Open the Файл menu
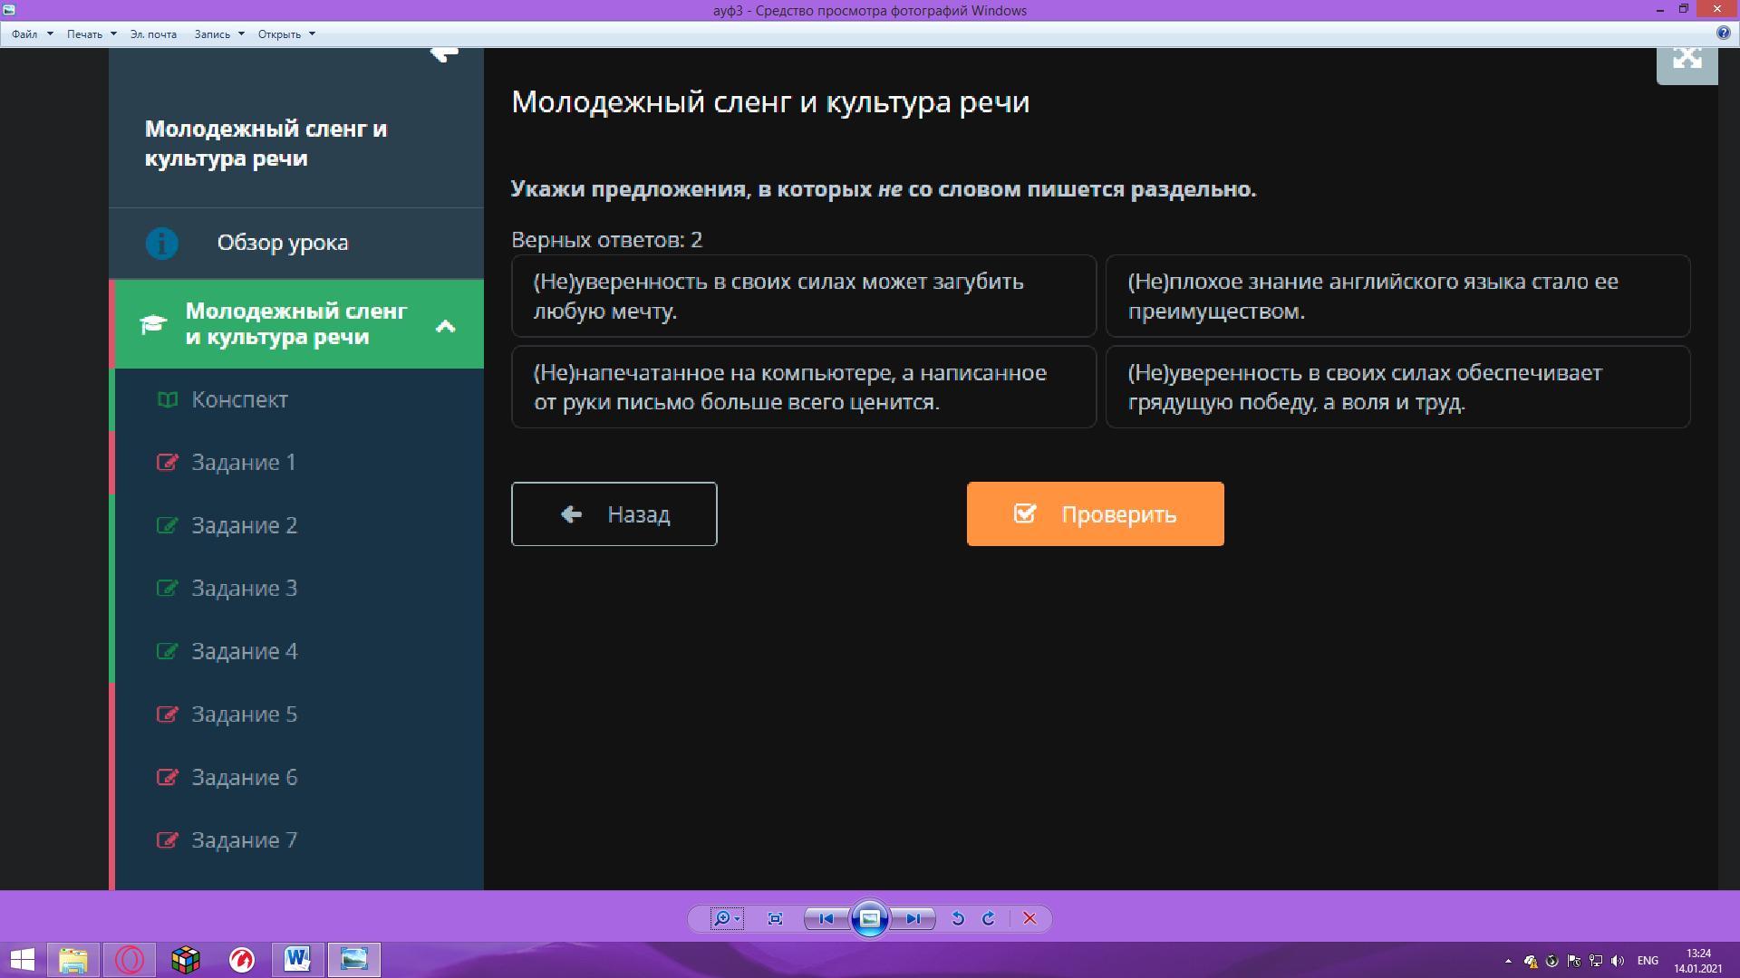 [x=25, y=34]
